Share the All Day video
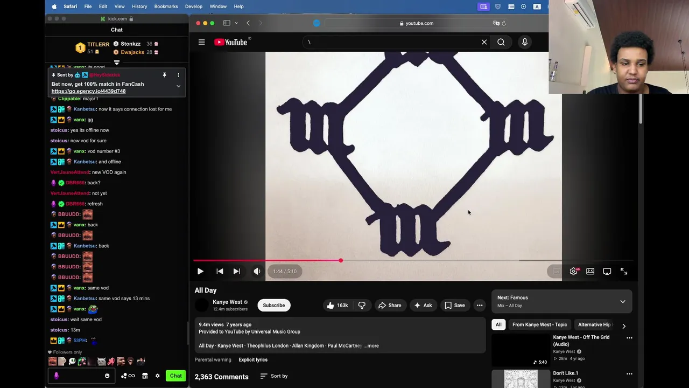The width and height of the screenshot is (689, 388). (390, 305)
